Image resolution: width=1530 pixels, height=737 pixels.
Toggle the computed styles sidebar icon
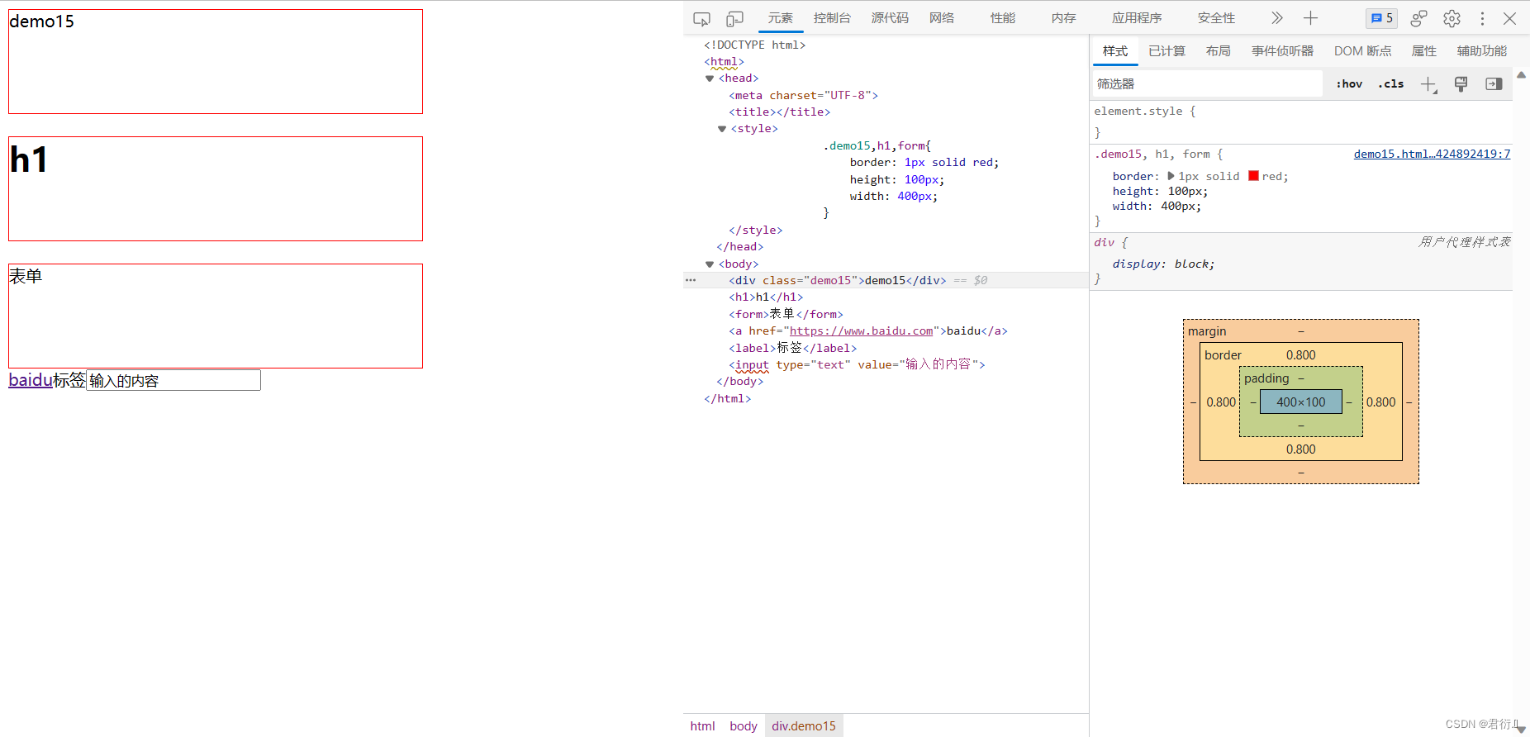point(1494,83)
